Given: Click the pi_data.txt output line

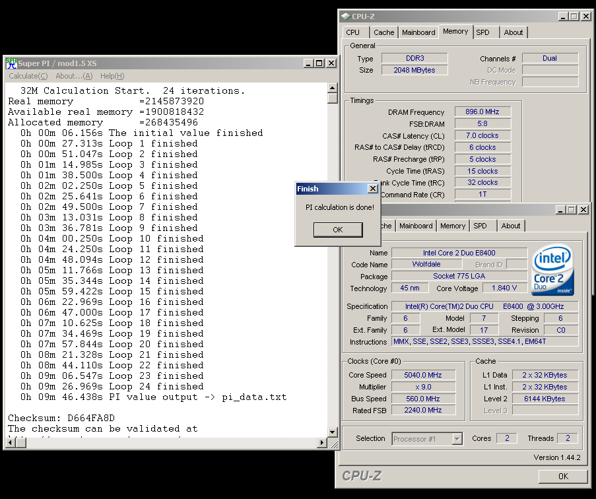Looking at the screenshot, I should 154,397.
